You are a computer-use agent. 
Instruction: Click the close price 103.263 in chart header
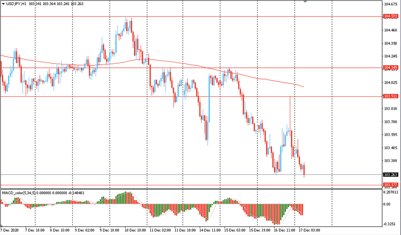(x=77, y=4)
